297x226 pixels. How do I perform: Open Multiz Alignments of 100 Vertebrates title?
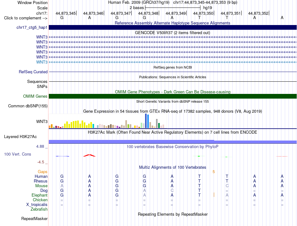(173, 167)
